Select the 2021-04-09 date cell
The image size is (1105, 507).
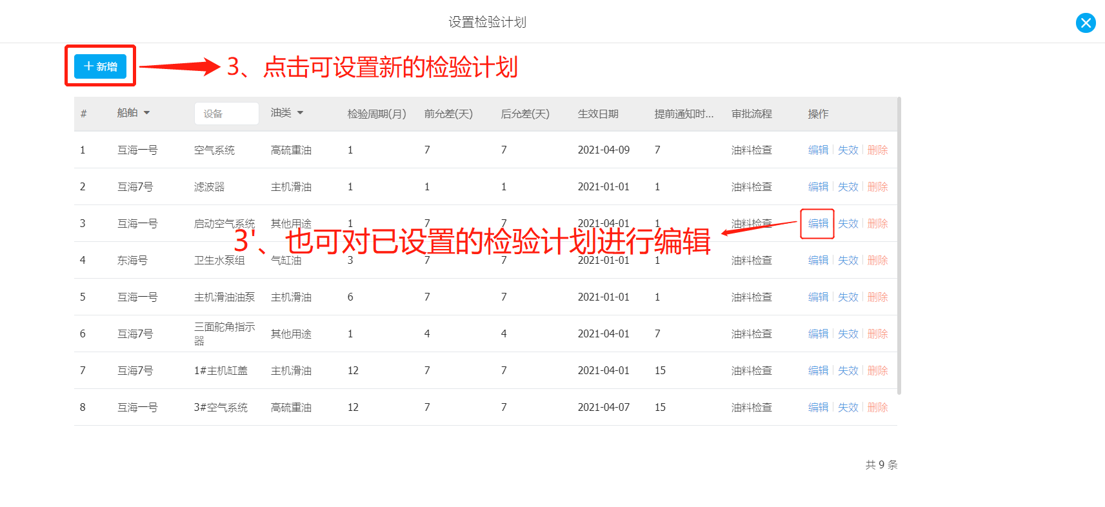click(x=604, y=150)
